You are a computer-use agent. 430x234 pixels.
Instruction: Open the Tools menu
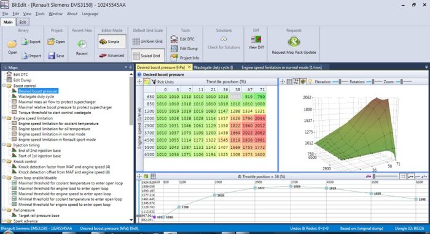click(40, 13)
